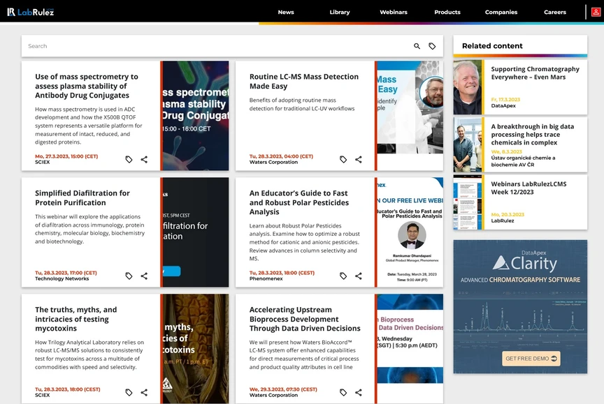Screen dimensions: 604x404
Task: Click the DataApex Clarity advertisement banner
Action: click(520, 307)
